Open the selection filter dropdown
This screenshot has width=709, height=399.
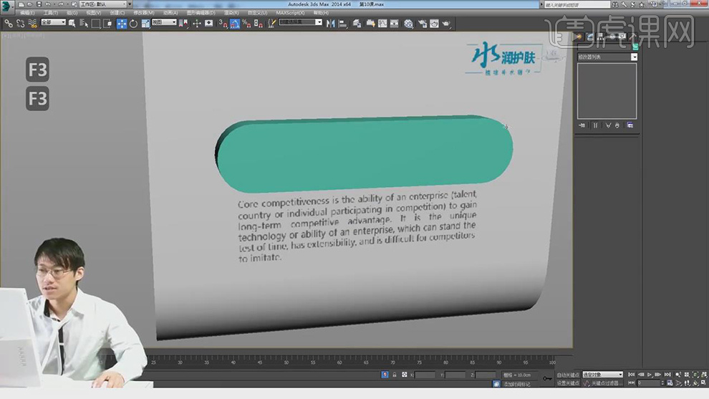point(53,22)
